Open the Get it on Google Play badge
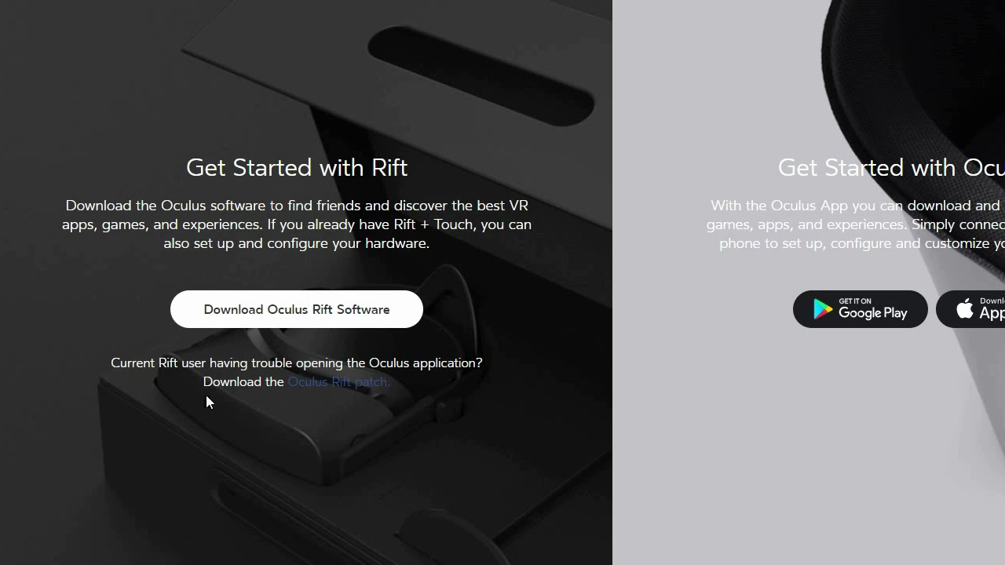1005x565 pixels. (x=861, y=309)
